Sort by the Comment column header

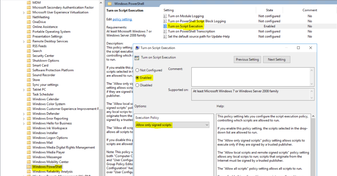click(x=310, y=10)
